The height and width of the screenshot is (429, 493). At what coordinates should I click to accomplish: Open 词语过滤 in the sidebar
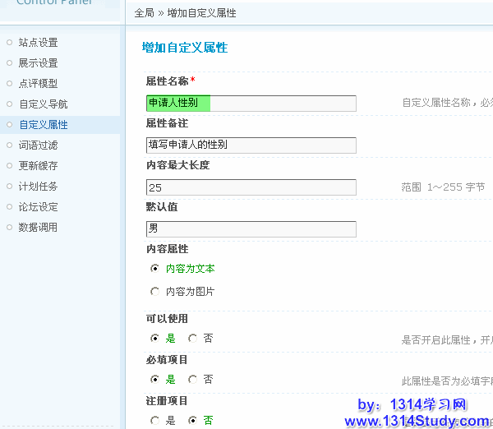click(x=38, y=145)
